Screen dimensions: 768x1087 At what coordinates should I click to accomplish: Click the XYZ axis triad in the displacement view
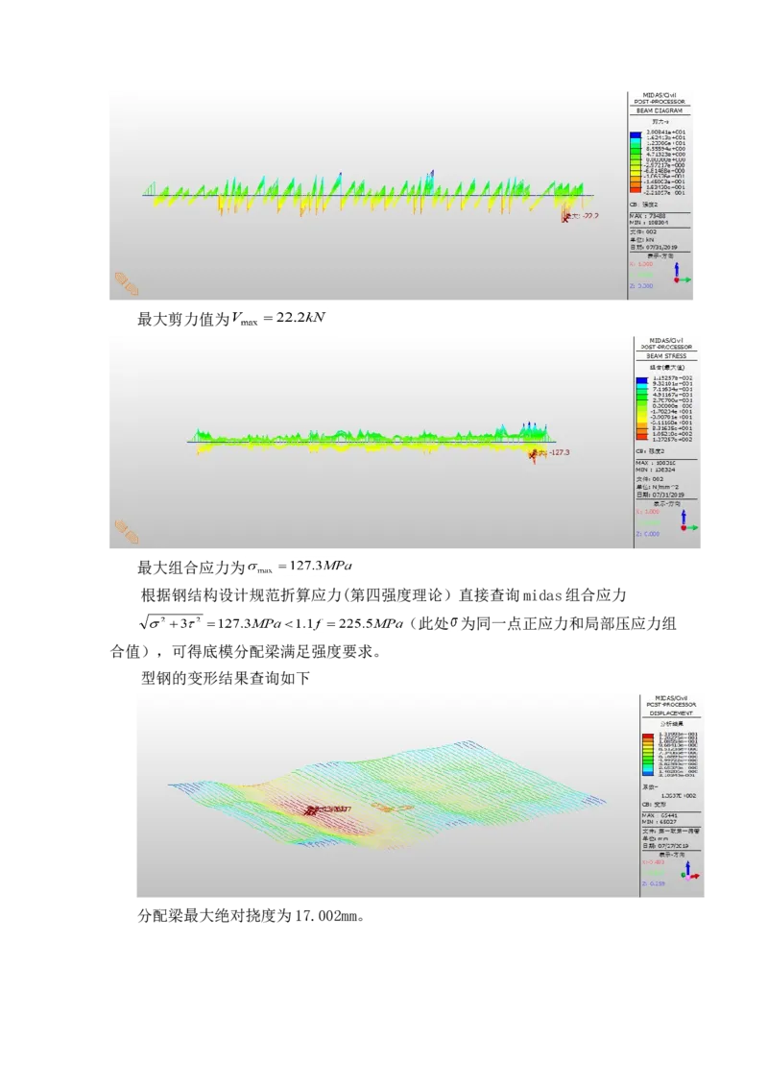click(688, 871)
